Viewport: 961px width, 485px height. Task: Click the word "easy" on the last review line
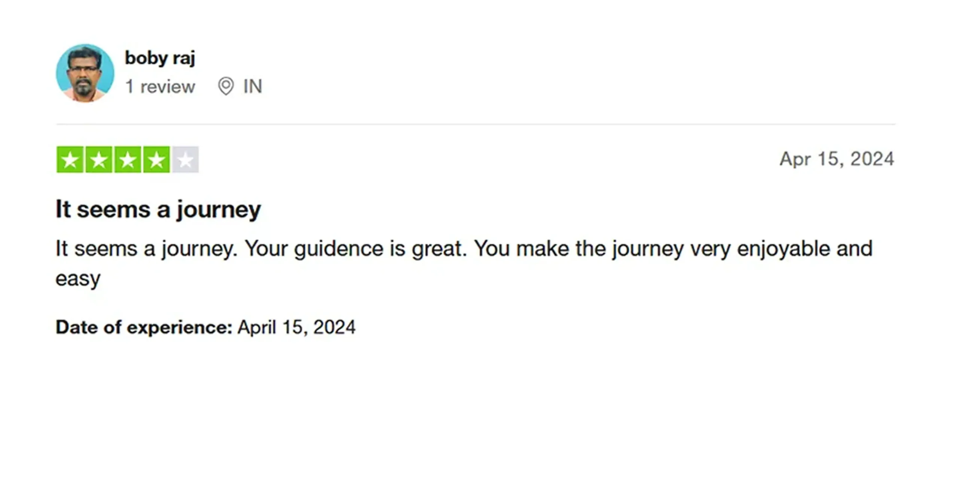(78, 279)
